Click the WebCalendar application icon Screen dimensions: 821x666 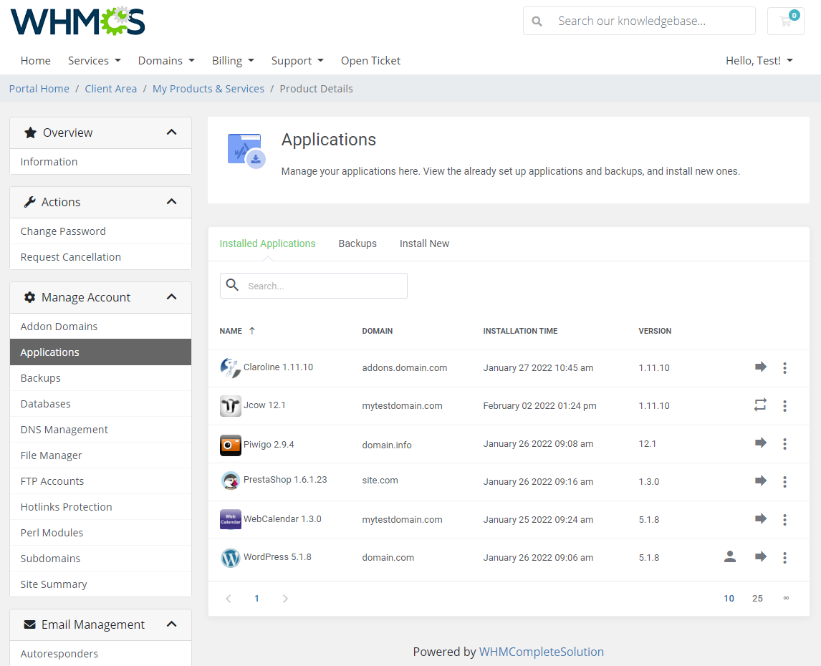pos(231,519)
